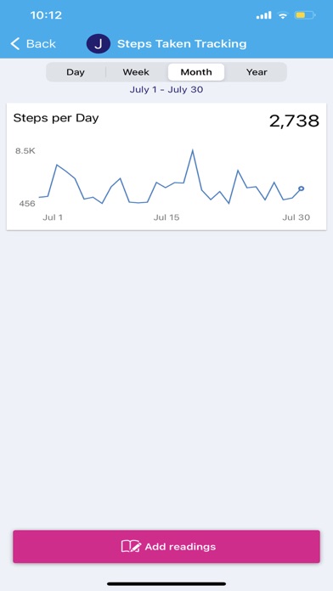Switch to the Week view tab
The height and width of the screenshot is (591, 333).
tap(136, 72)
